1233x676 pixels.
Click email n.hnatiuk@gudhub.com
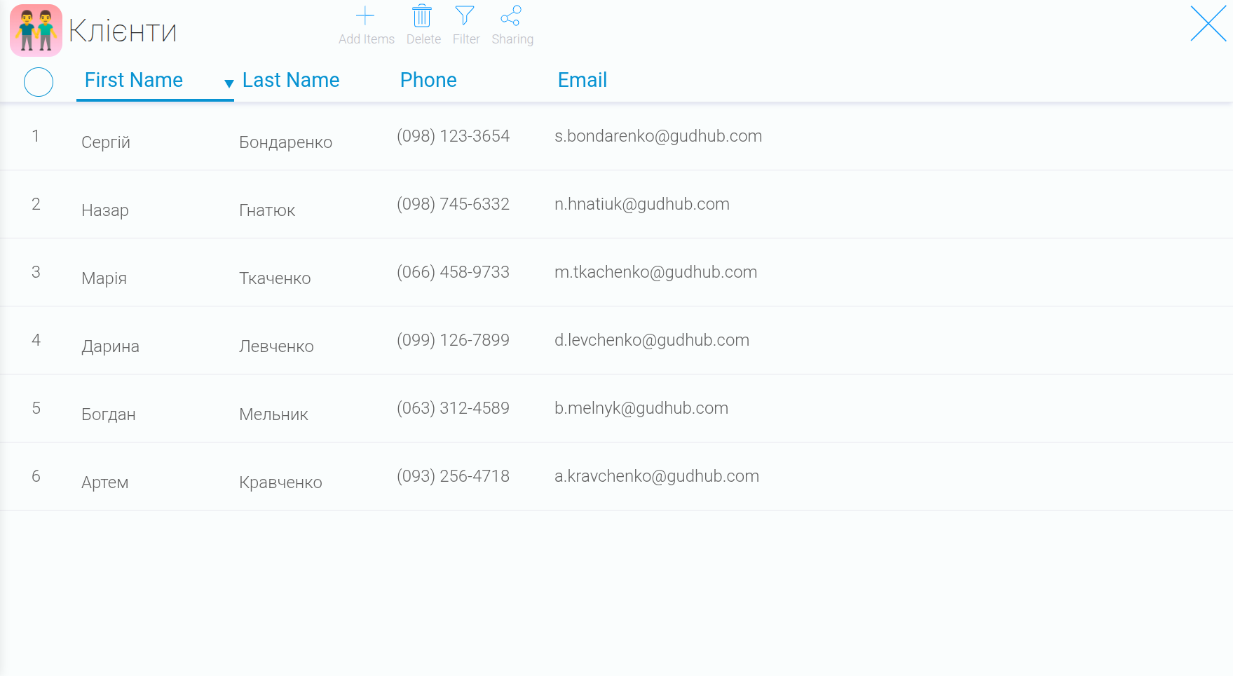[642, 204]
